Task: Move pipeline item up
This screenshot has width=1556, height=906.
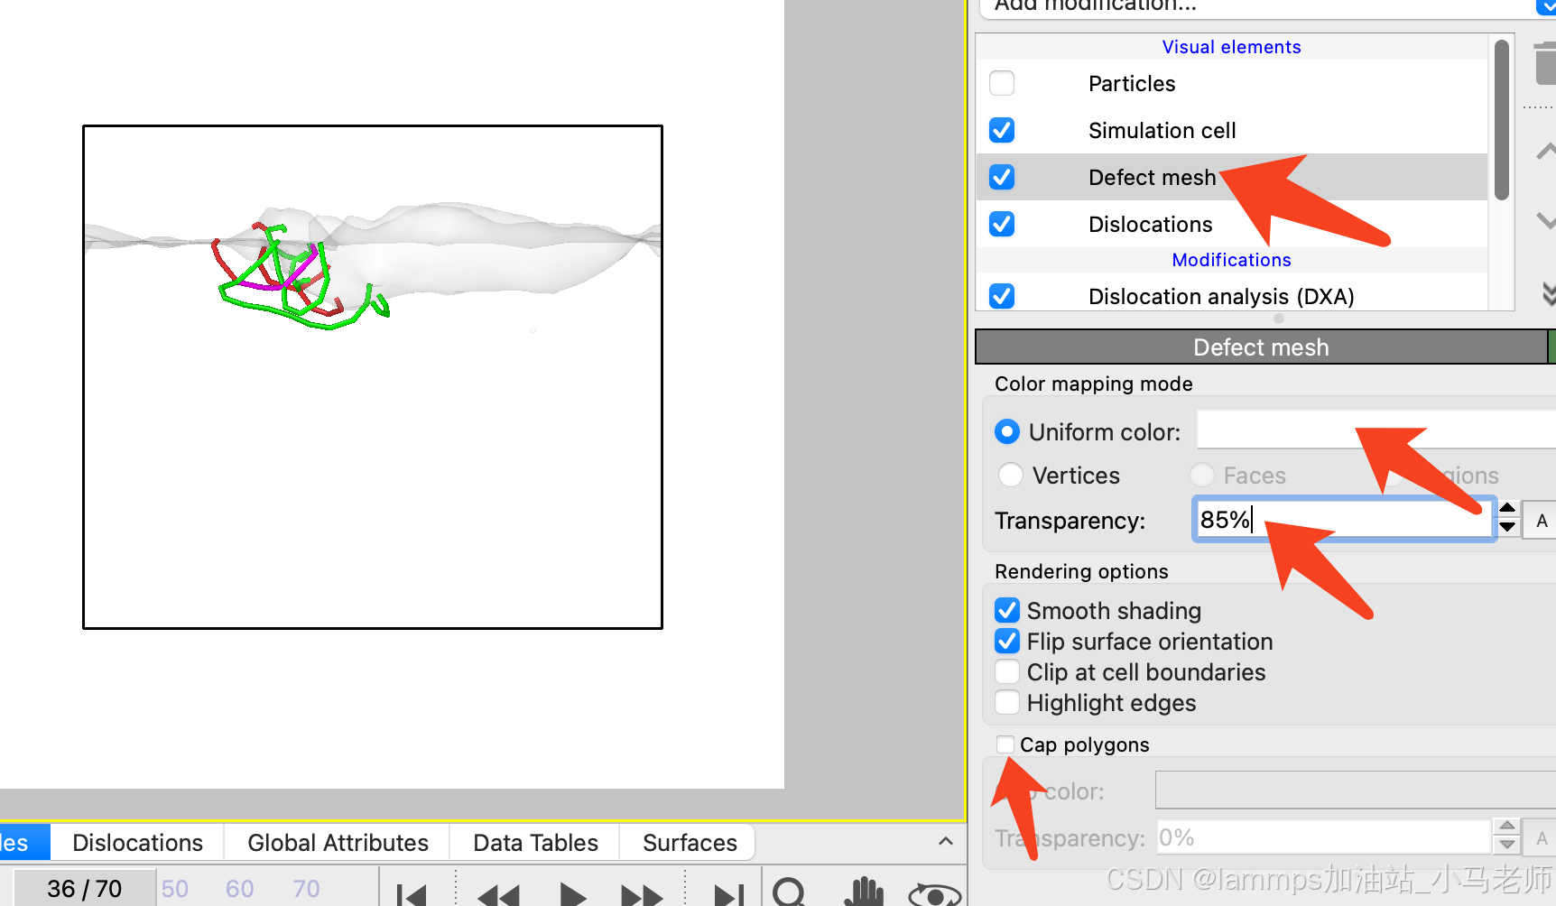Action: click(1546, 152)
